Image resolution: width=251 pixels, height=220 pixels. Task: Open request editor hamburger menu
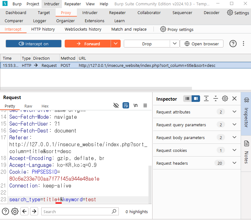tap(145, 105)
